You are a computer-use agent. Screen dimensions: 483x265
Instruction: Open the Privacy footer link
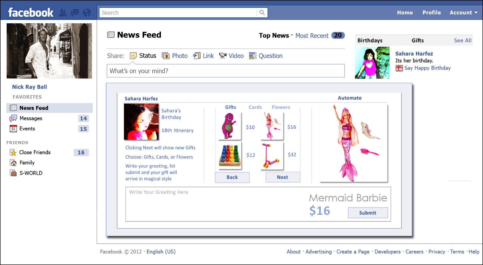[437, 252]
